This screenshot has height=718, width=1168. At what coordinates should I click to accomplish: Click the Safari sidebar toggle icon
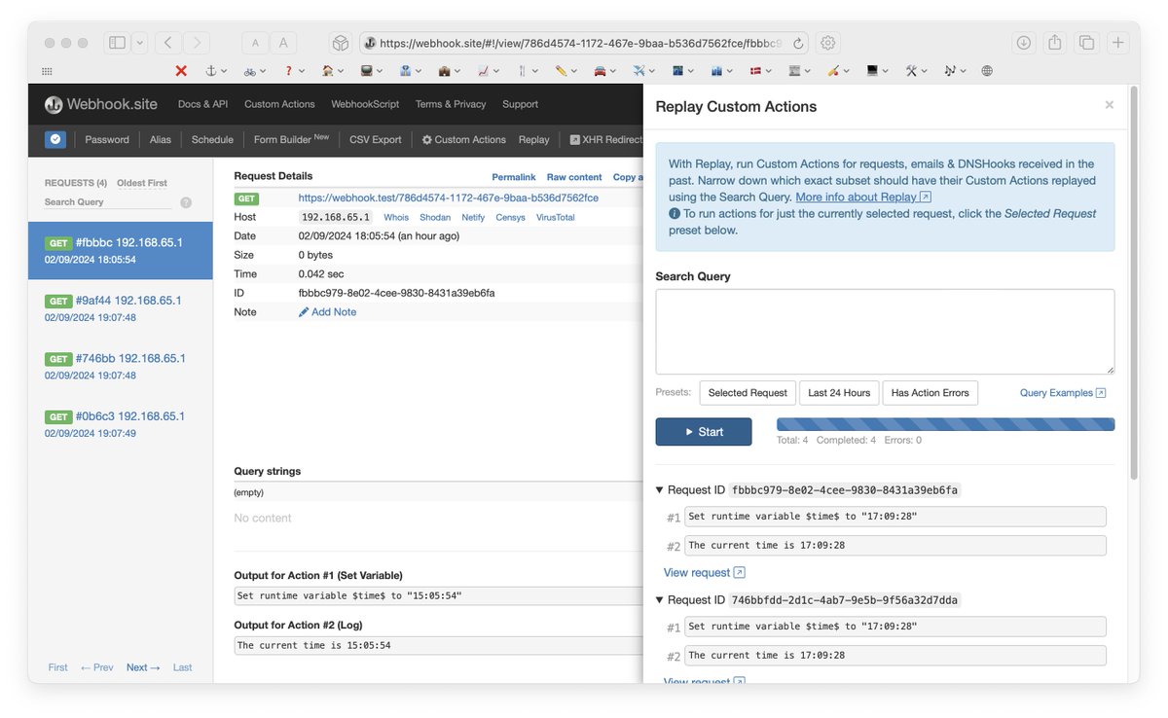[117, 43]
